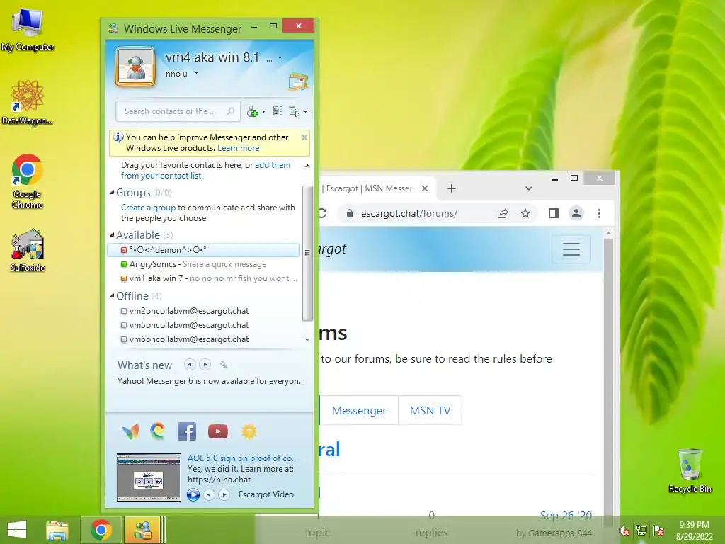Viewport: 725px width, 544px height.
Task: Play the Escargot Video
Action: (193, 494)
